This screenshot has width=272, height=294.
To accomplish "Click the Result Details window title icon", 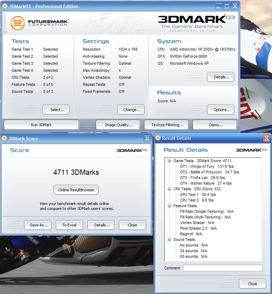I will (158, 138).
